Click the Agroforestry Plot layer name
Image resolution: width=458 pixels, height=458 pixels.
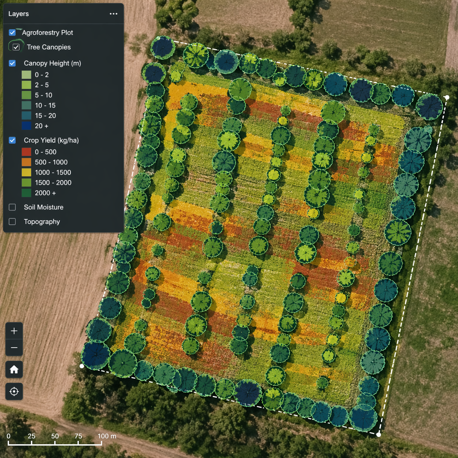click(x=47, y=33)
